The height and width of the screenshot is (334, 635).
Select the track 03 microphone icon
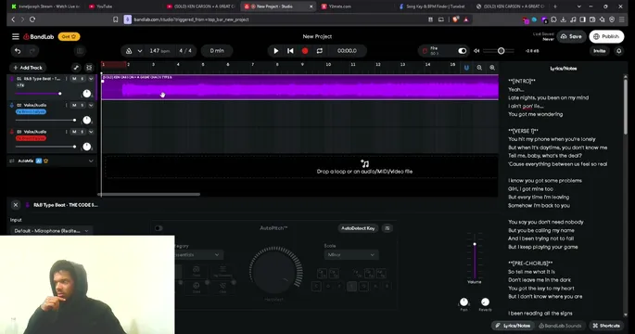click(12, 132)
